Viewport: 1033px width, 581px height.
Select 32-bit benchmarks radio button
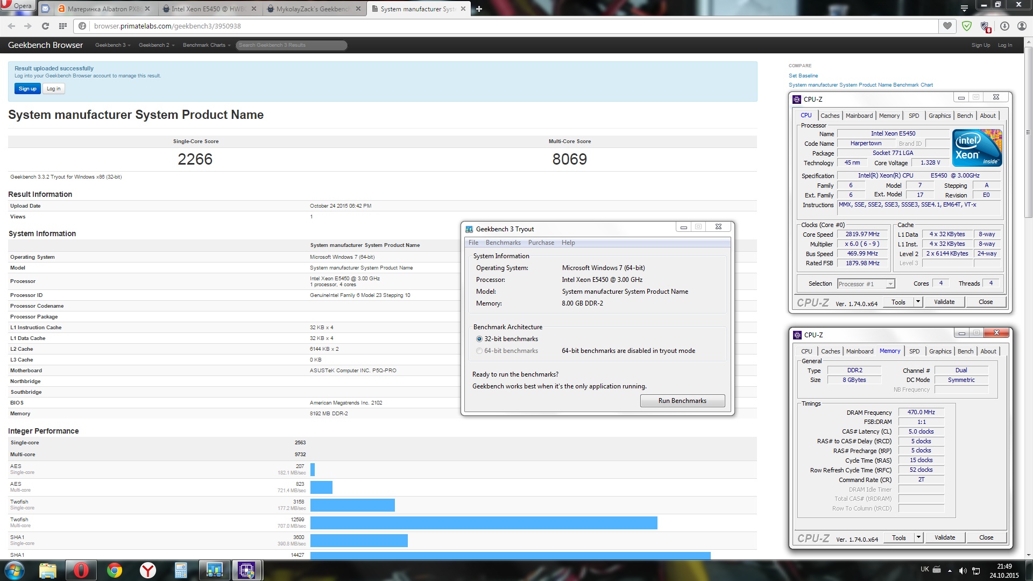[479, 339]
